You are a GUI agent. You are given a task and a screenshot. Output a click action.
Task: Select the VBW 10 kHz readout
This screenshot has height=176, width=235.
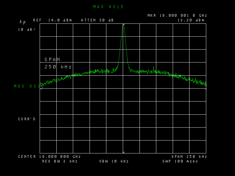pyautogui.click(x=114, y=161)
